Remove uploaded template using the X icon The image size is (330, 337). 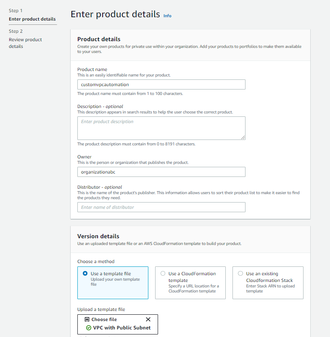click(x=148, y=319)
